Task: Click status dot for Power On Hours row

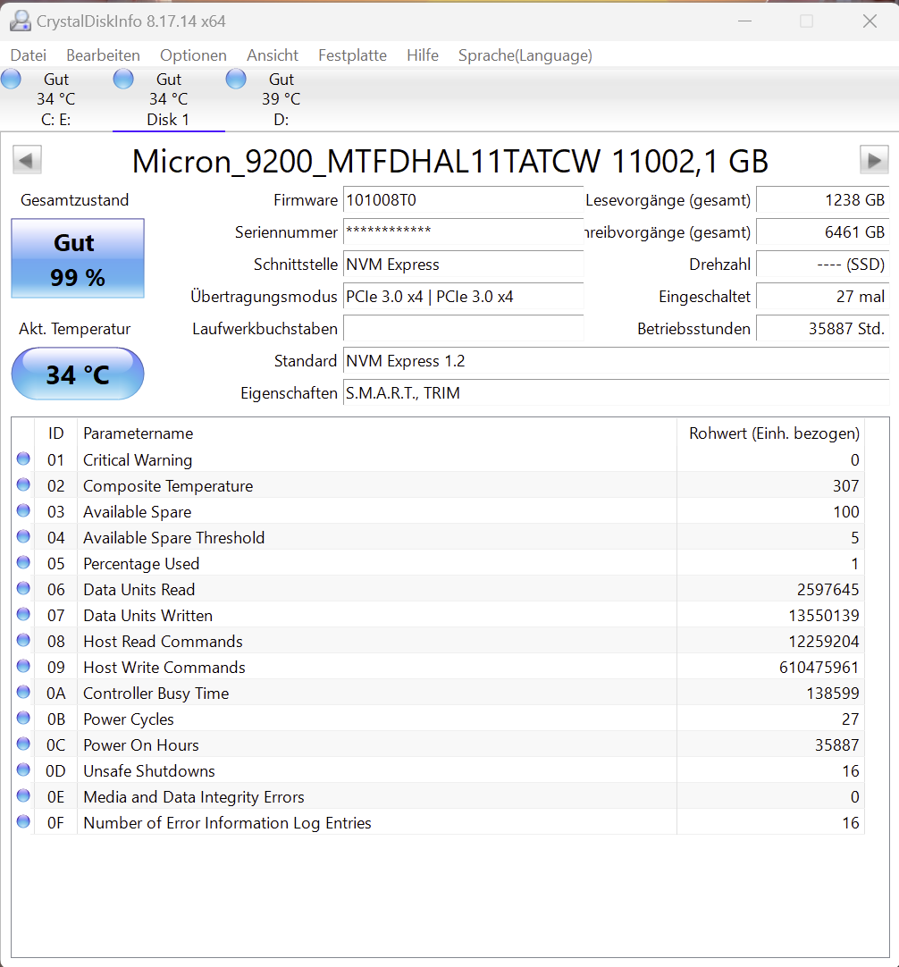Action: pyautogui.click(x=23, y=744)
